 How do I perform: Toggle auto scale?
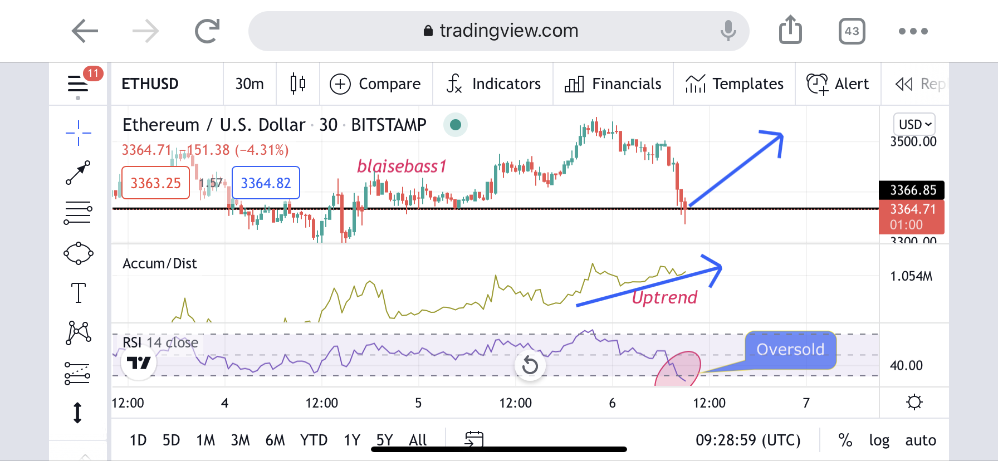click(x=920, y=440)
